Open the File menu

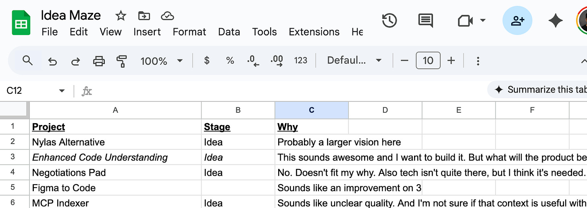50,32
